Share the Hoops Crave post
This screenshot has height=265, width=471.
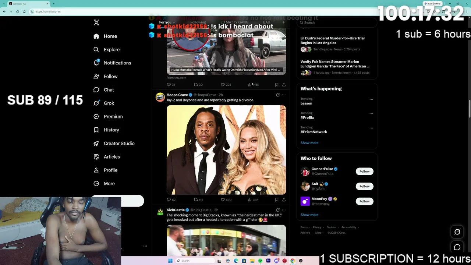[x=284, y=200]
